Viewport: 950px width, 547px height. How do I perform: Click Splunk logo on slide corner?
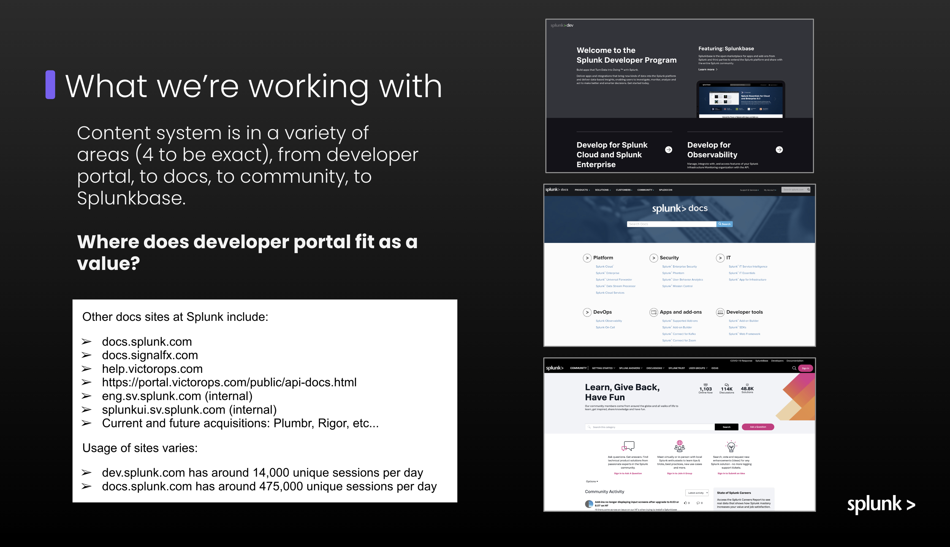[881, 505]
